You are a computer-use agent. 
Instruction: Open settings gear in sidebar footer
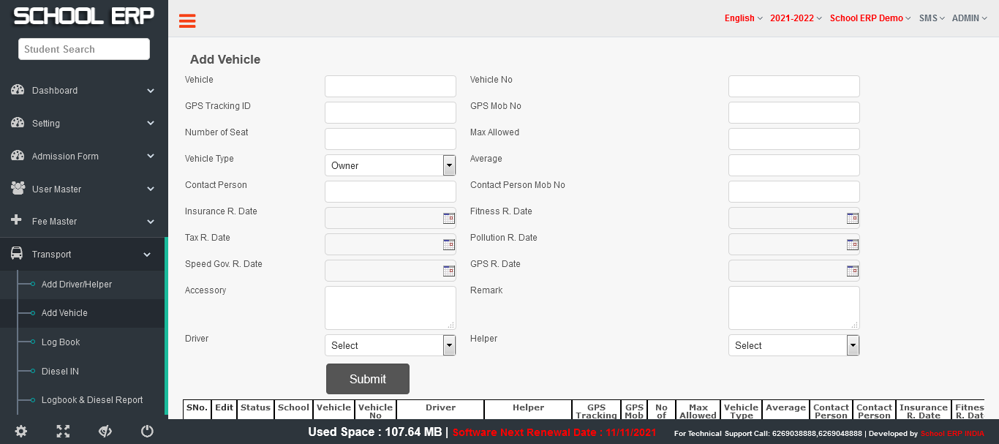tap(21, 432)
